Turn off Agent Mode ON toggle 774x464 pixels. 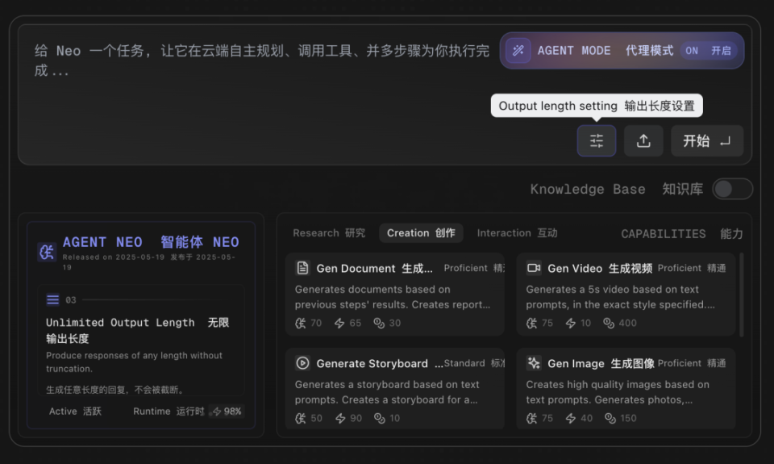coord(708,50)
